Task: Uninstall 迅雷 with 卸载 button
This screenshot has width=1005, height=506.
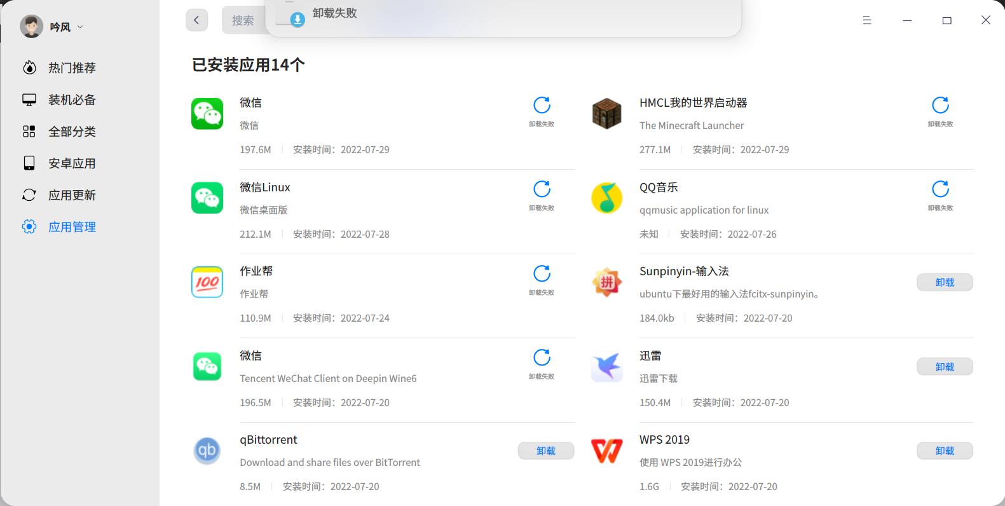Action: (x=945, y=367)
